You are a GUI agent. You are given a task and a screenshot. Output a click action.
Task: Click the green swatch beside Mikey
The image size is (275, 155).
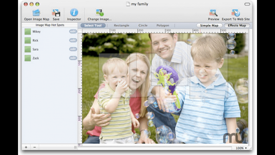coord(27,32)
